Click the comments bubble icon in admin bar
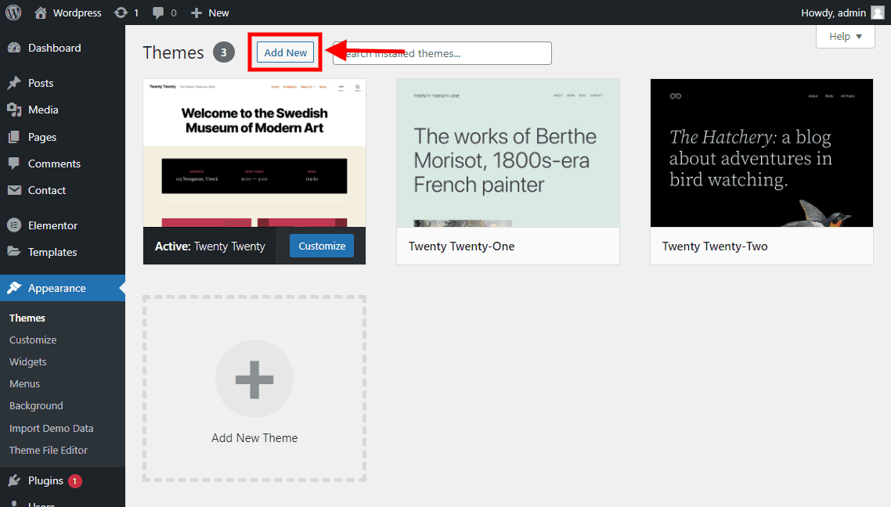The height and width of the screenshot is (507, 891). (159, 13)
